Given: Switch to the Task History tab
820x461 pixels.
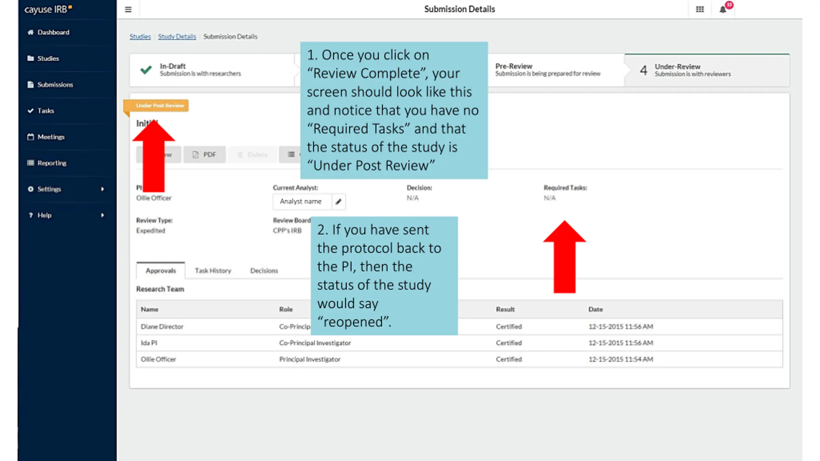Looking at the screenshot, I should [213, 271].
